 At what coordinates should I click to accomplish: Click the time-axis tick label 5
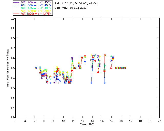pyautogui.click(x=15, y=121)
